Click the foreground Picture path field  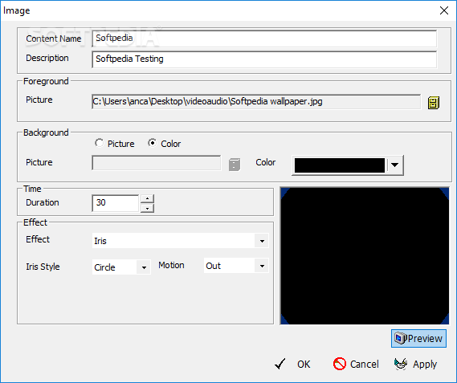[x=256, y=101]
